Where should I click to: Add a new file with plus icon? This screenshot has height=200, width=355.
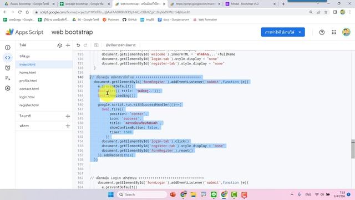click(68, 46)
